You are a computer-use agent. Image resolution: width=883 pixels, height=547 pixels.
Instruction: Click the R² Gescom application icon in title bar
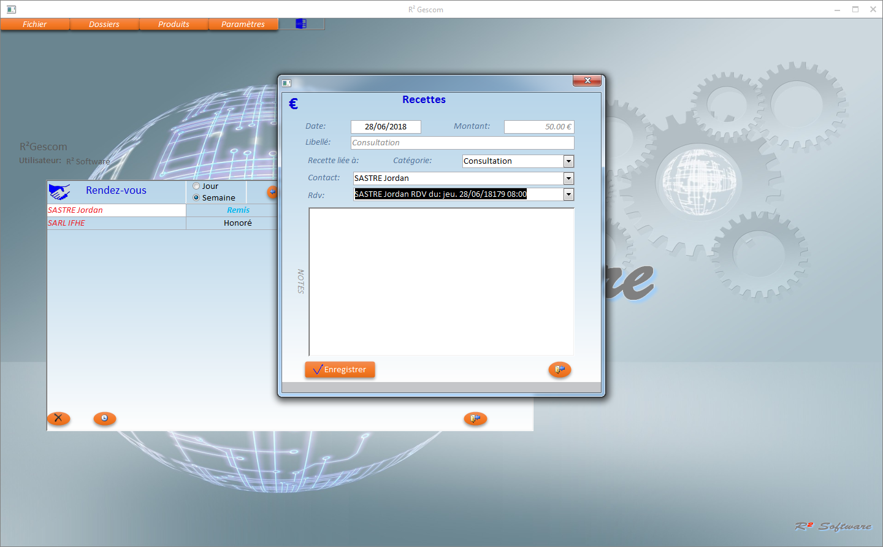click(11, 9)
